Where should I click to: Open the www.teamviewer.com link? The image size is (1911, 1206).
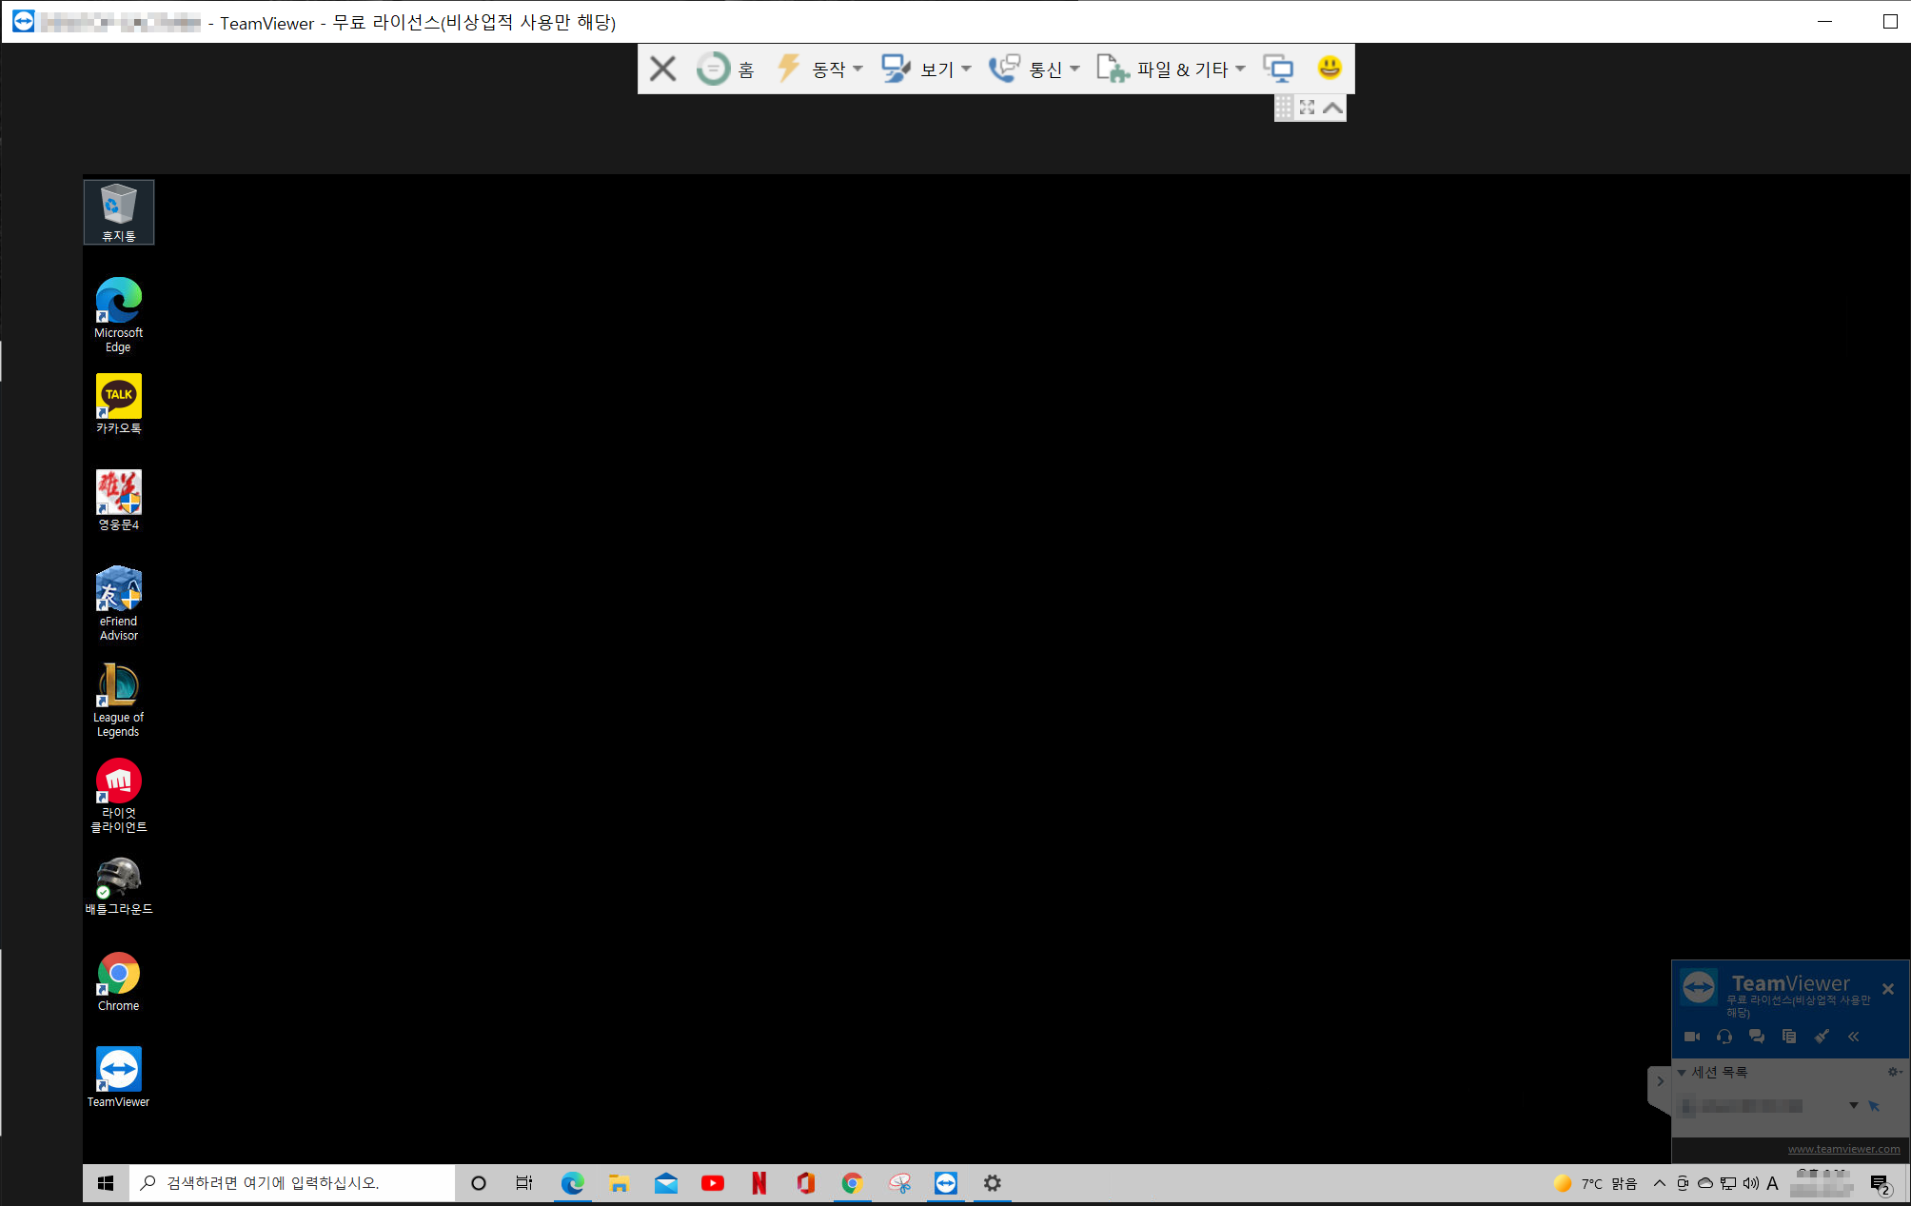pos(1842,1149)
